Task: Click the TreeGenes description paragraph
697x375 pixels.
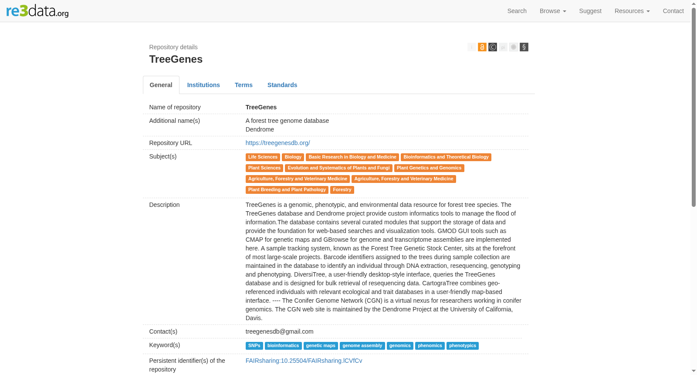Action: (x=383, y=261)
